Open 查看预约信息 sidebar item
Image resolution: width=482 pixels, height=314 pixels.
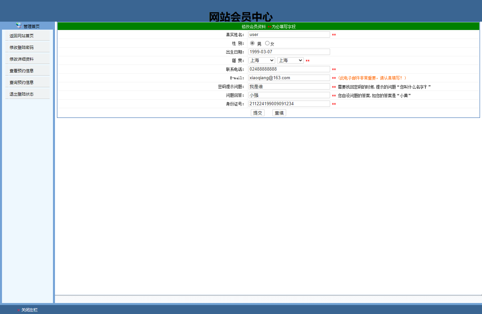pyautogui.click(x=22, y=71)
